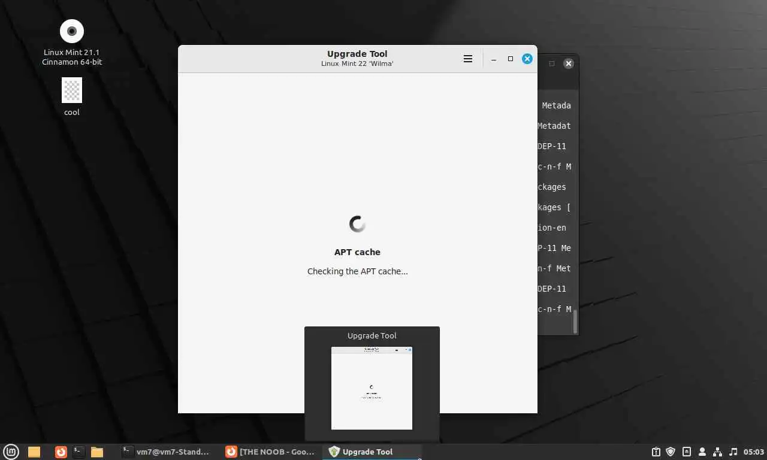Open the calendar from the 05:03 clock
This screenshot has width=767, height=460.
pos(754,452)
